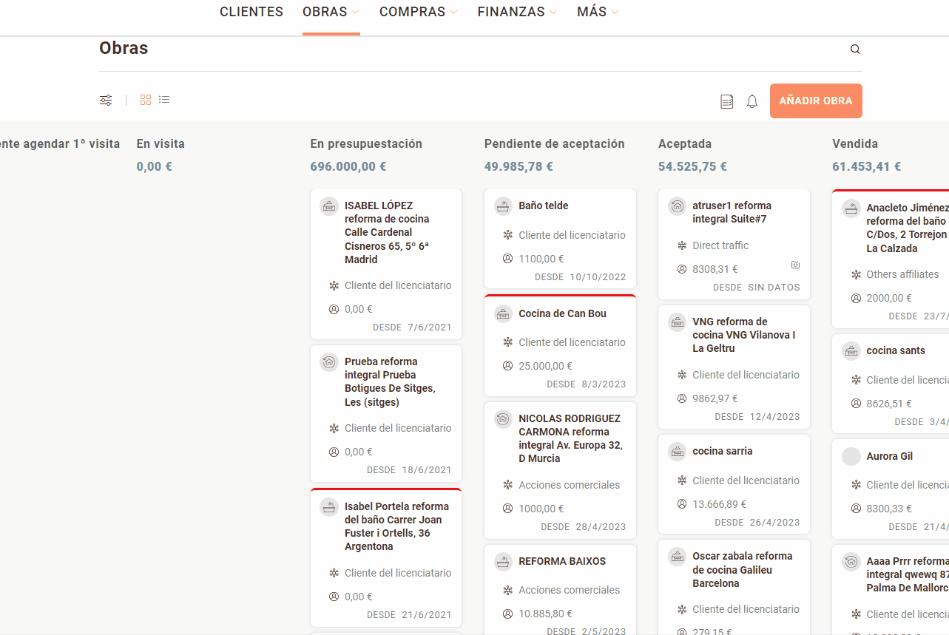Click edit icon on atruser1 reforma card
The image size is (949, 635).
pyautogui.click(x=795, y=265)
